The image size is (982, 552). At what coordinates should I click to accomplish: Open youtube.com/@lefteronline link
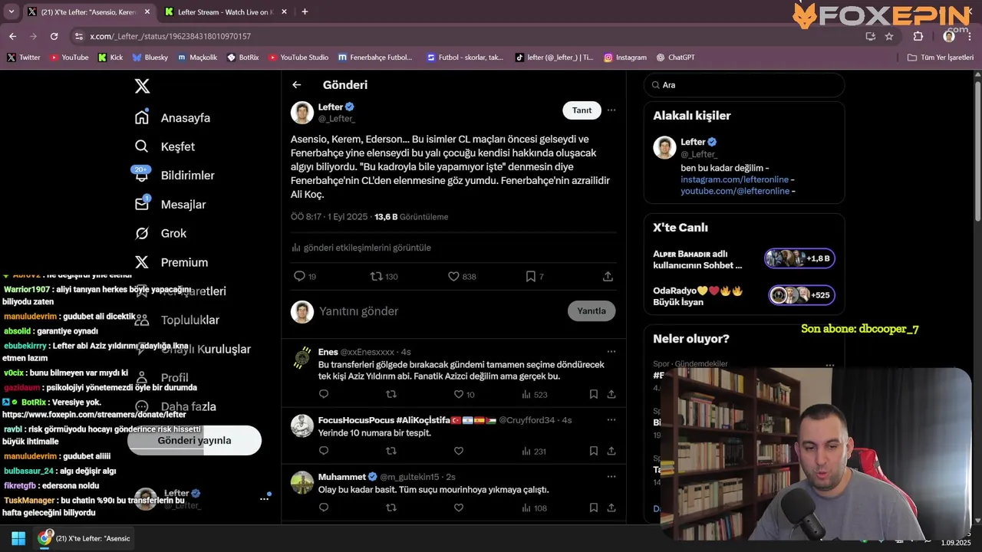[x=735, y=191]
